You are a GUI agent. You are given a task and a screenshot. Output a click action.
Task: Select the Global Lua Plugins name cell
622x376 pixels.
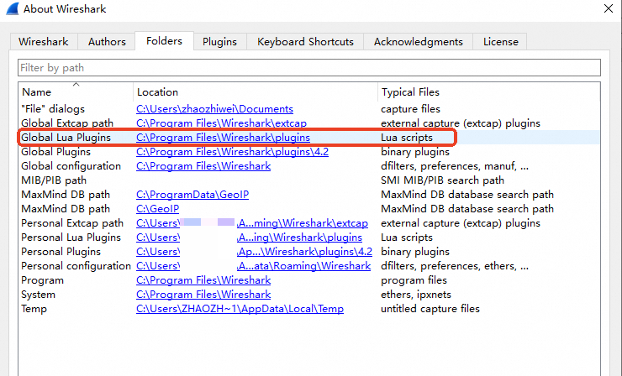pyautogui.click(x=66, y=138)
